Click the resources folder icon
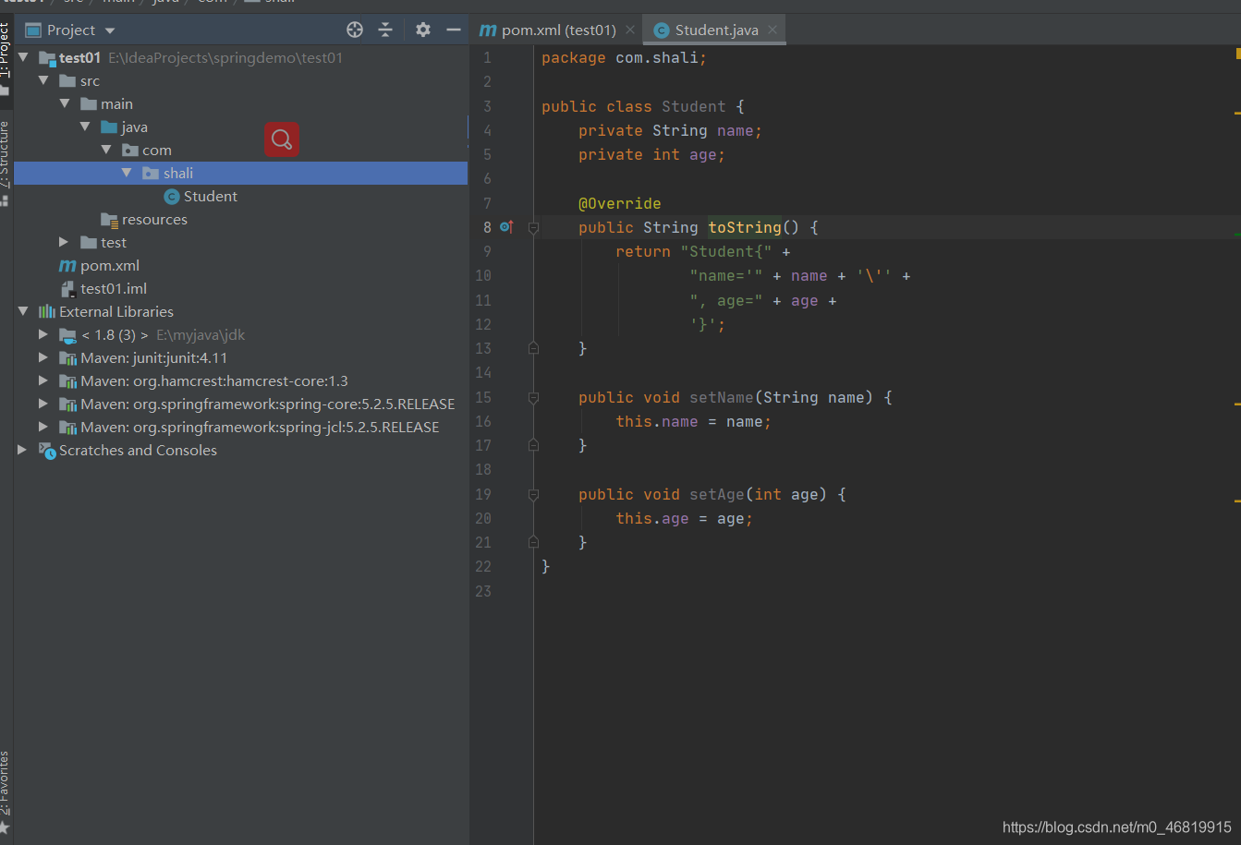 click(x=110, y=220)
